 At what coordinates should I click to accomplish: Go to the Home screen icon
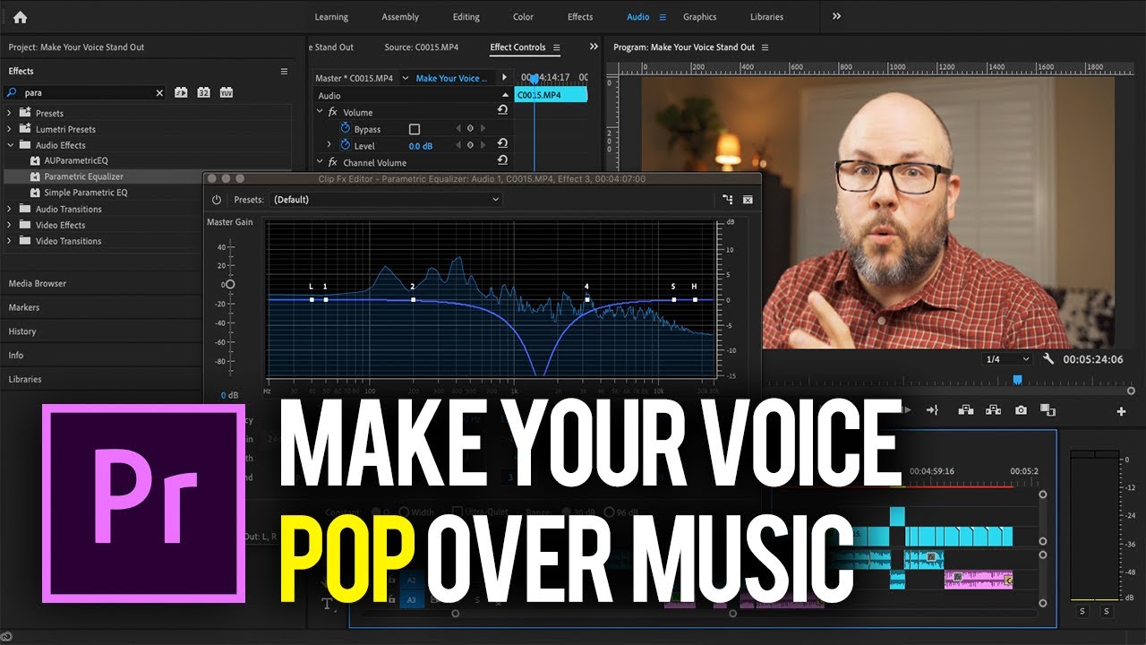click(x=20, y=16)
